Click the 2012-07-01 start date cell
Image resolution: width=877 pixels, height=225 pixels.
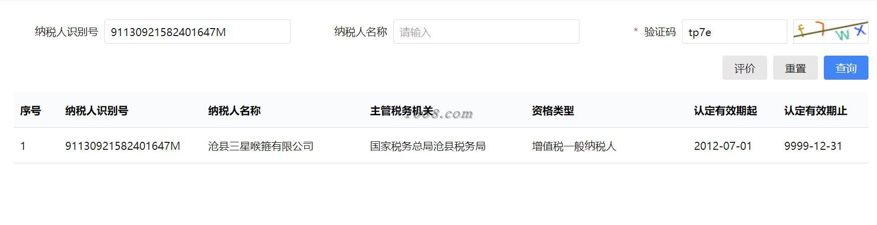tap(723, 146)
